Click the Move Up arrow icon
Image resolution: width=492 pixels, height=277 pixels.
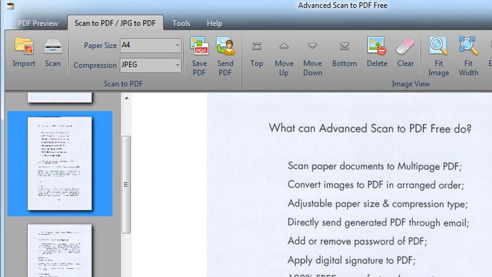(x=284, y=46)
